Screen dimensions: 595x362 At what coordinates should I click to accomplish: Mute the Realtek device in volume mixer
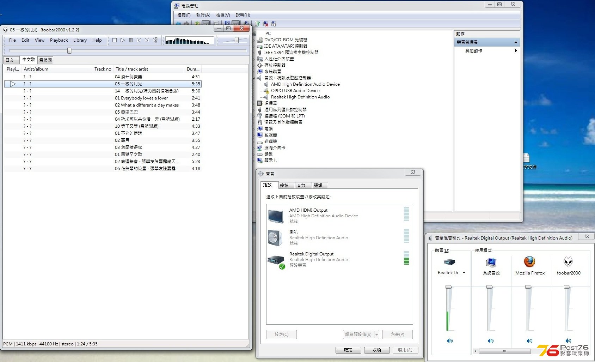point(450,341)
